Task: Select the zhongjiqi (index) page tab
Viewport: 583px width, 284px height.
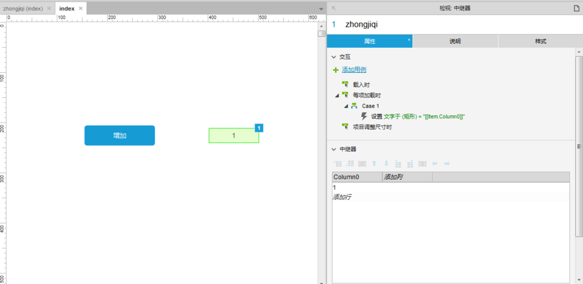Action: coord(27,8)
